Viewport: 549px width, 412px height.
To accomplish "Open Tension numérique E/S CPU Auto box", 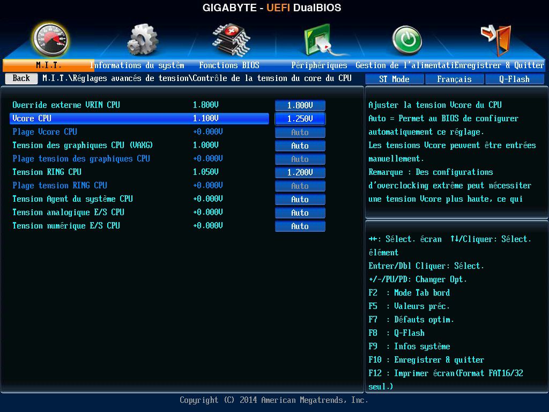I will click(x=300, y=226).
